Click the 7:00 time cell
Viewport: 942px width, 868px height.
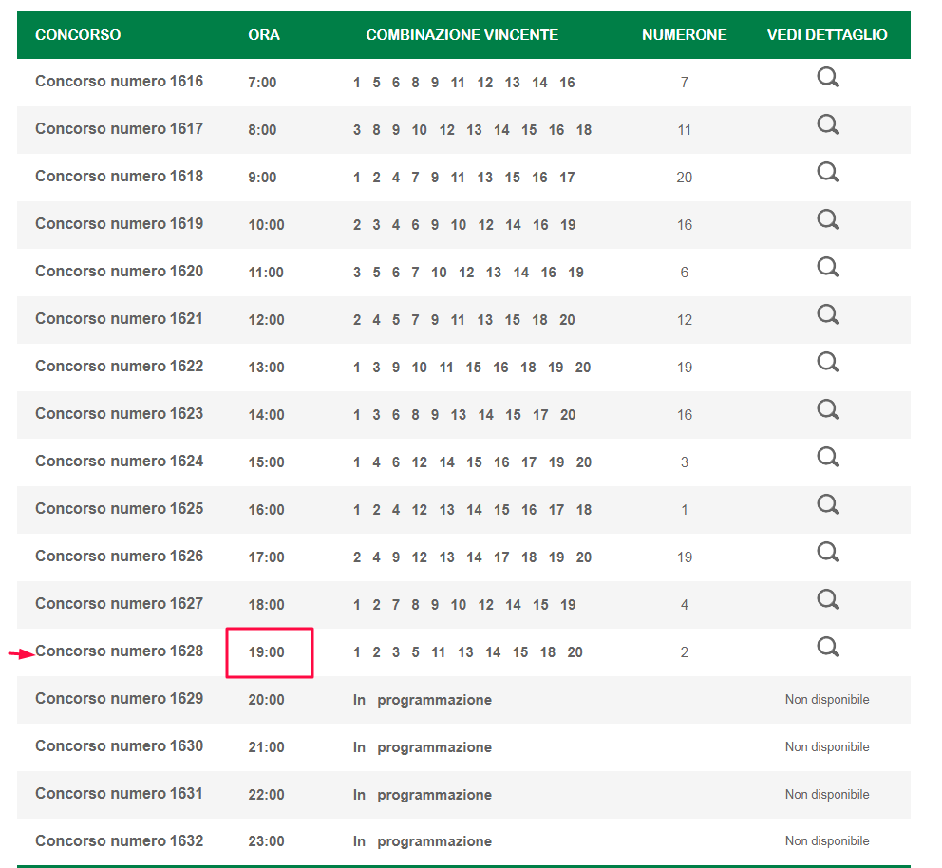pos(262,83)
